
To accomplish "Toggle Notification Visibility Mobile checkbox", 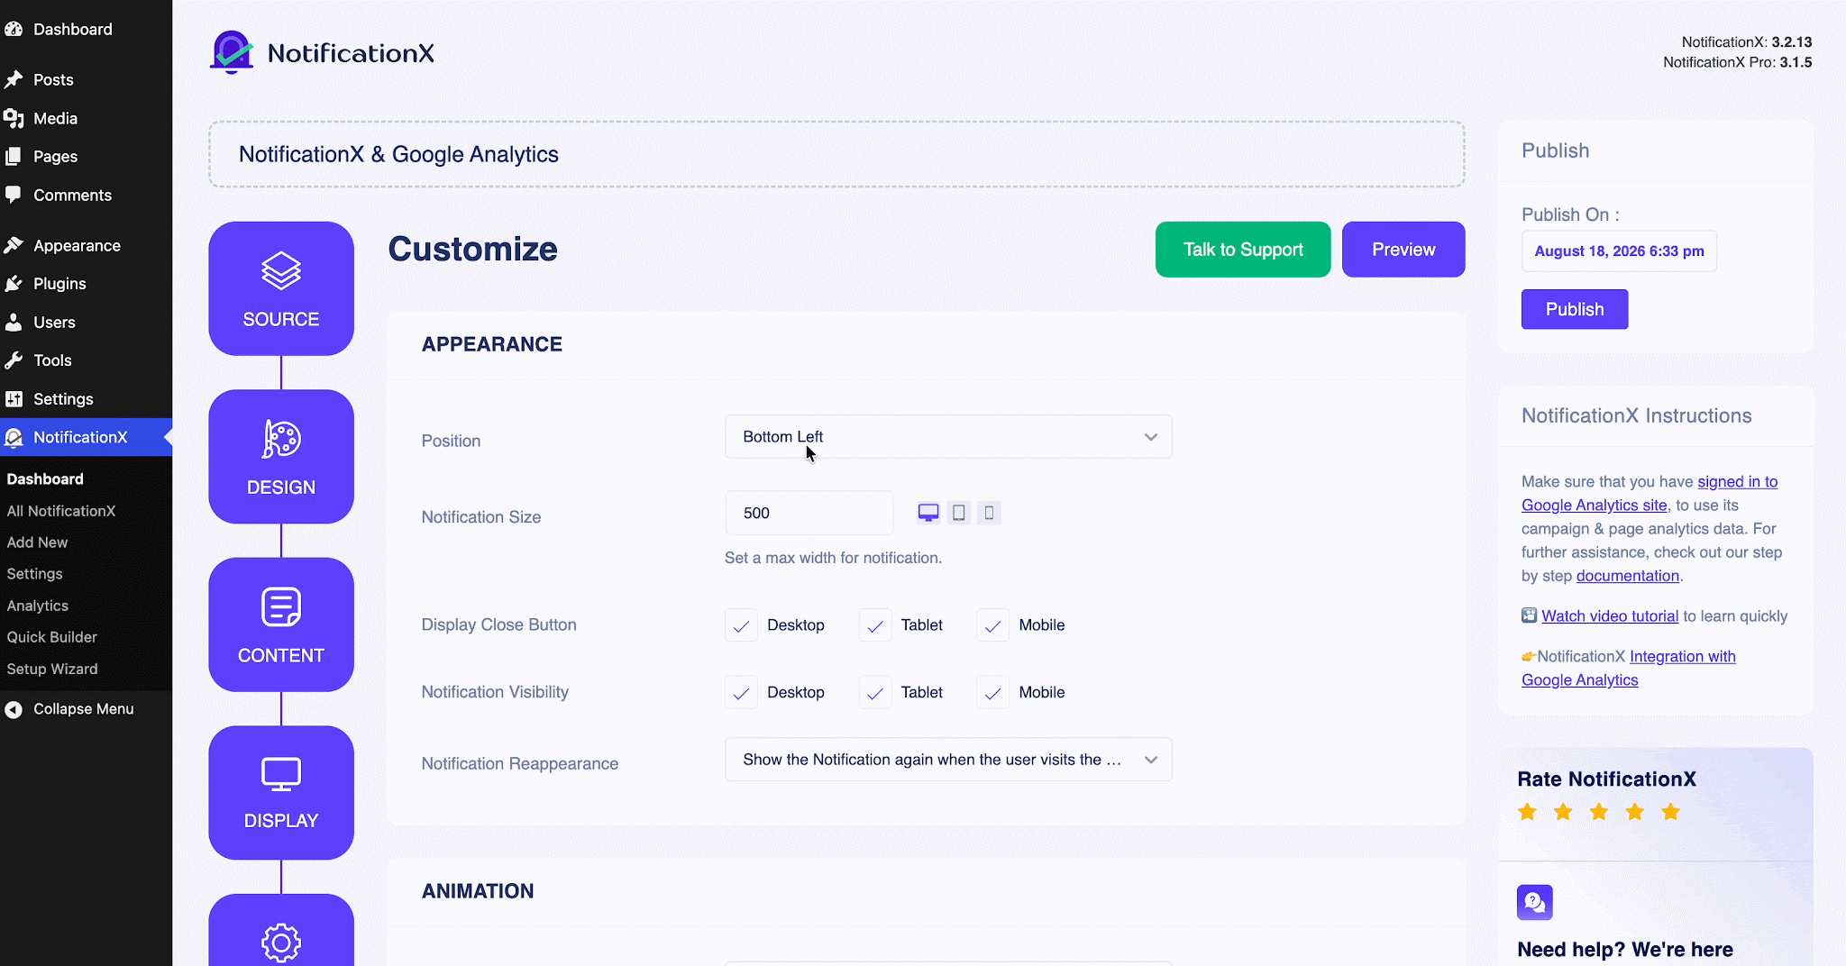I will [x=992, y=693].
